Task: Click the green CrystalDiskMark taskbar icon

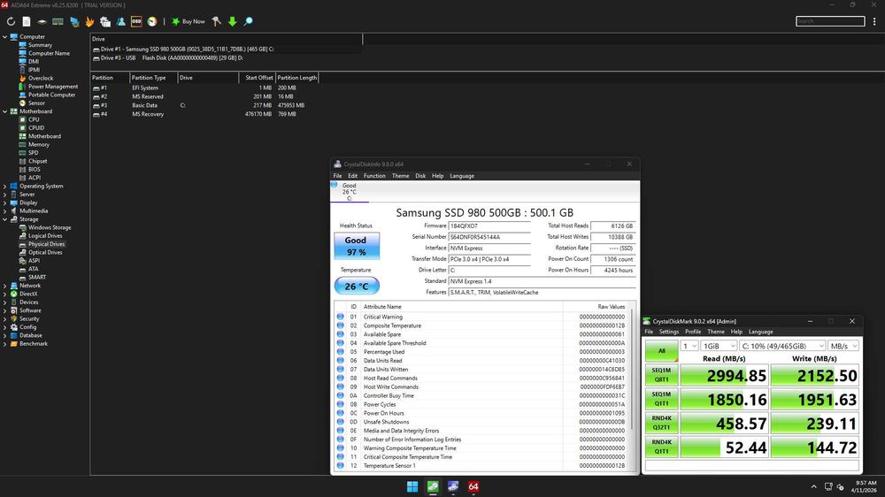Action: tap(433, 486)
